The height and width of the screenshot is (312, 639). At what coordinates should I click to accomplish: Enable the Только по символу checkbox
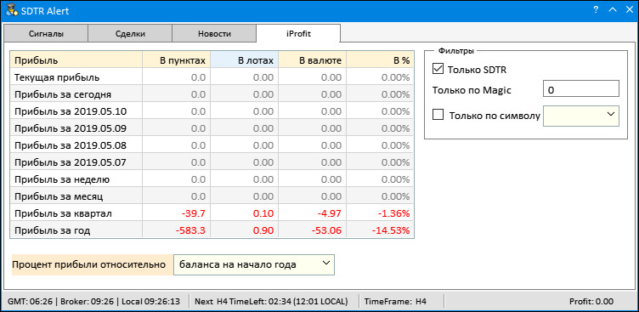(438, 116)
